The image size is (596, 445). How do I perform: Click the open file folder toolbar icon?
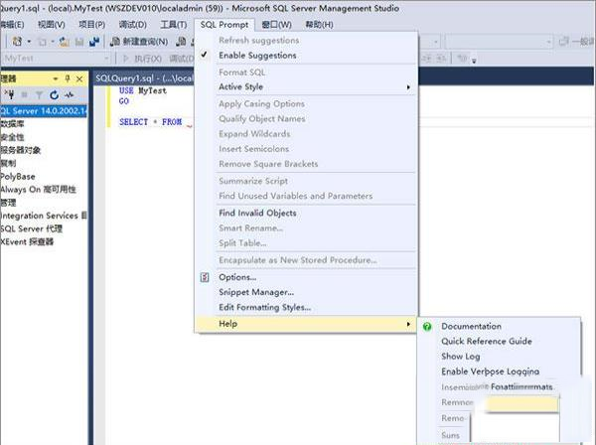pyautogui.click(x=65, y=42)
